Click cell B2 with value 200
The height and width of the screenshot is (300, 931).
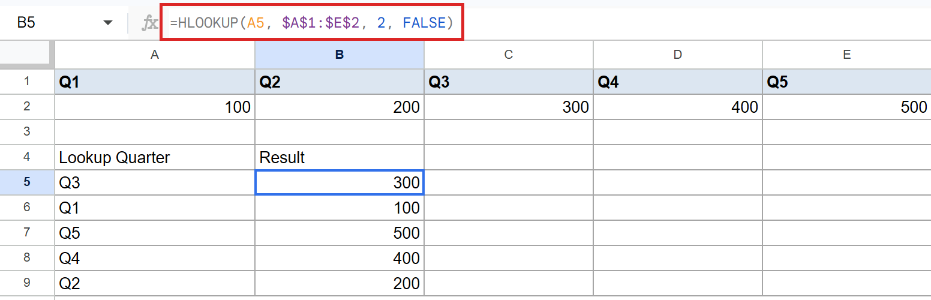pos(340,107)
